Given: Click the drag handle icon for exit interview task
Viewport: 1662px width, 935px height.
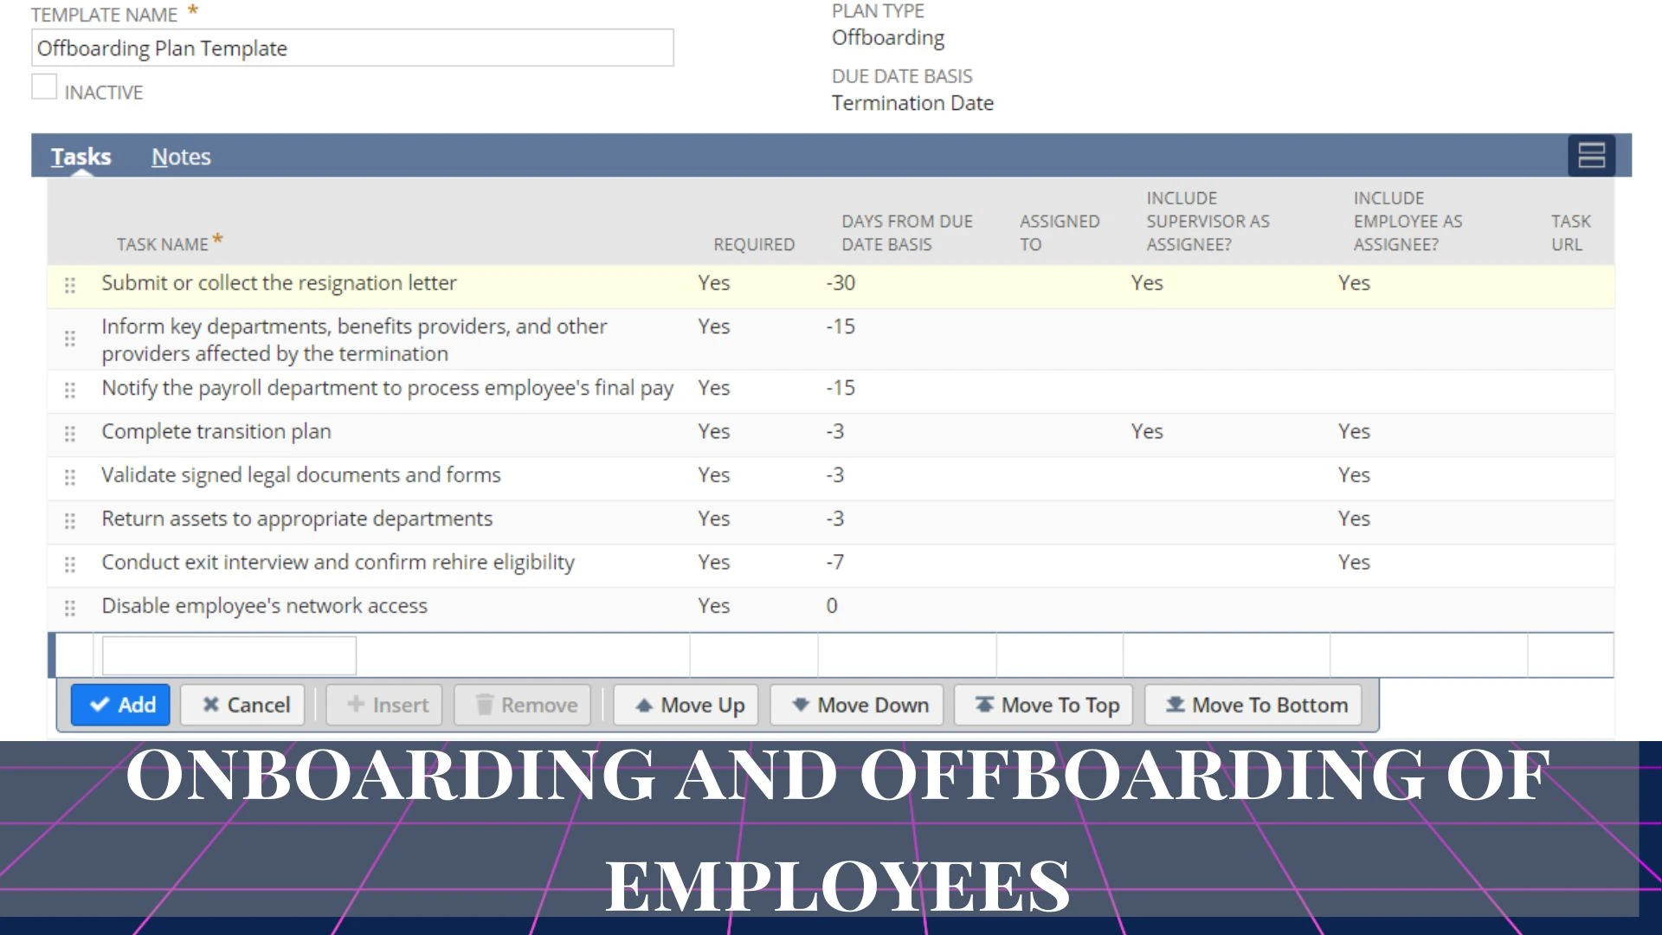Looking at the screenshot, I should [x=71, y=563].
